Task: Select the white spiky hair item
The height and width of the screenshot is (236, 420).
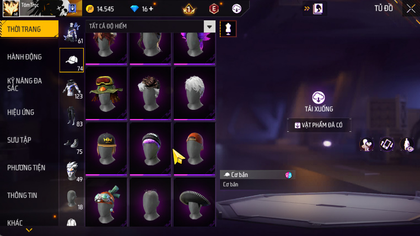Action: 195,93
